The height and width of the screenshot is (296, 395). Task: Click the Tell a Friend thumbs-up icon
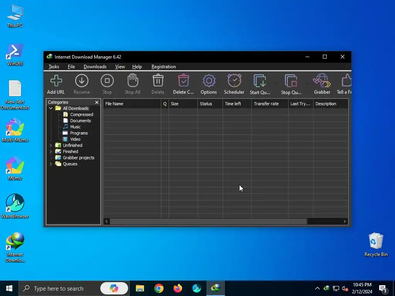point(346,81)
